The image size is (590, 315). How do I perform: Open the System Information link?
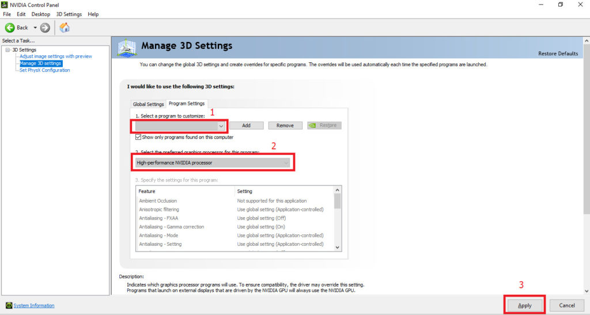point(34,305)
